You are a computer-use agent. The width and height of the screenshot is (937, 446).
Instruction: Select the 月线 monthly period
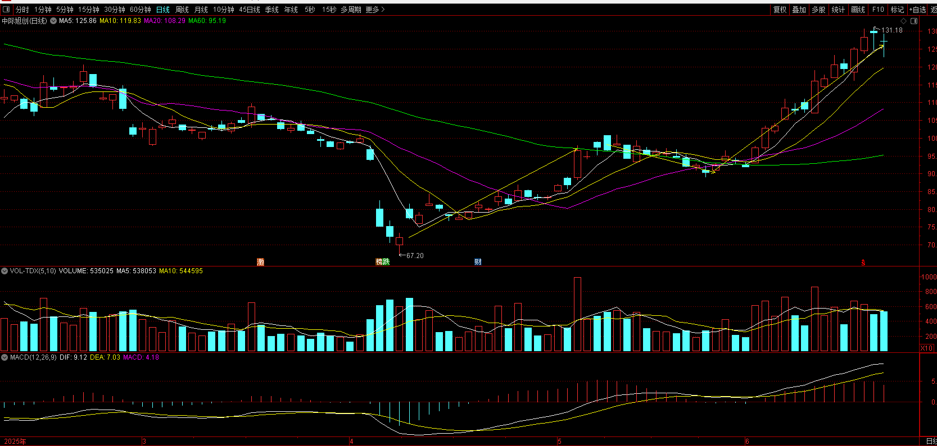201,10
